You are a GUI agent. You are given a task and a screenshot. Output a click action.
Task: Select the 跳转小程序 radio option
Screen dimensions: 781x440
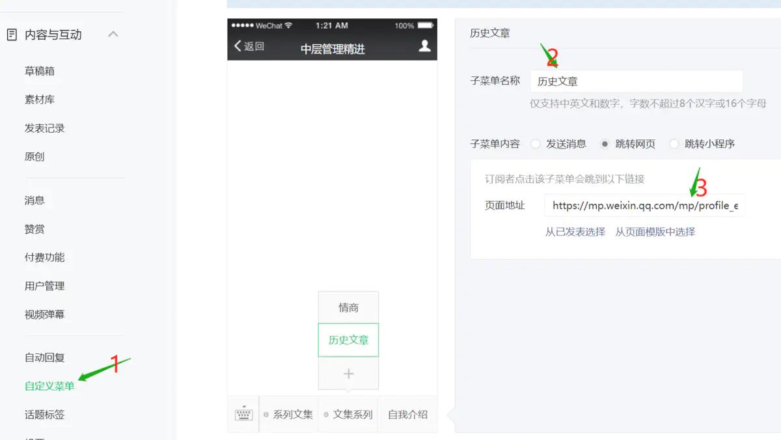point(674,144)
